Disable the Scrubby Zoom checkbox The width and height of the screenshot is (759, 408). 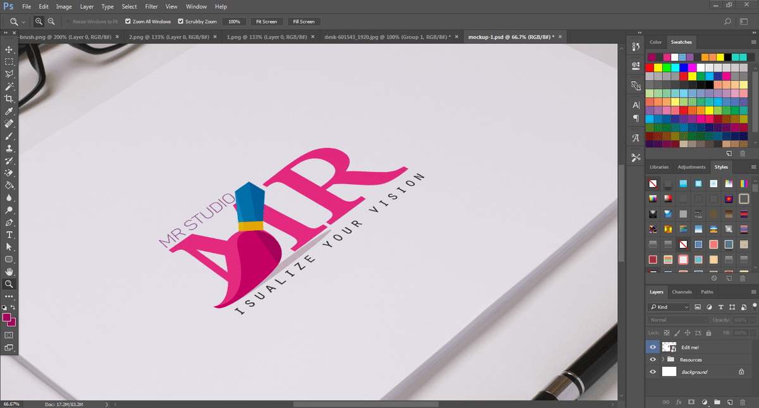[181, 22]
